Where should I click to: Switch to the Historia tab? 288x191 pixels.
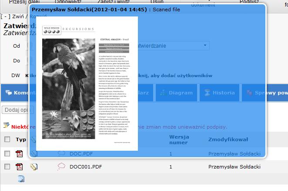[220, 93]
